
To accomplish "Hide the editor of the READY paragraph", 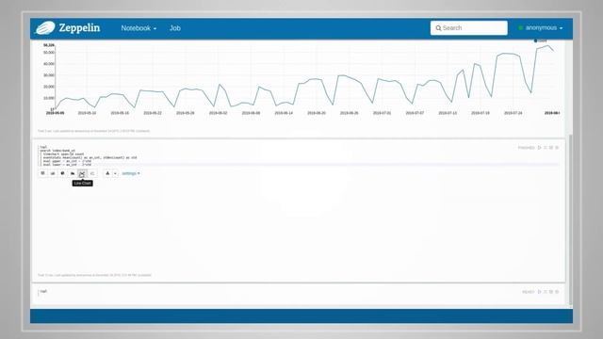I will [x=546, y=292].
